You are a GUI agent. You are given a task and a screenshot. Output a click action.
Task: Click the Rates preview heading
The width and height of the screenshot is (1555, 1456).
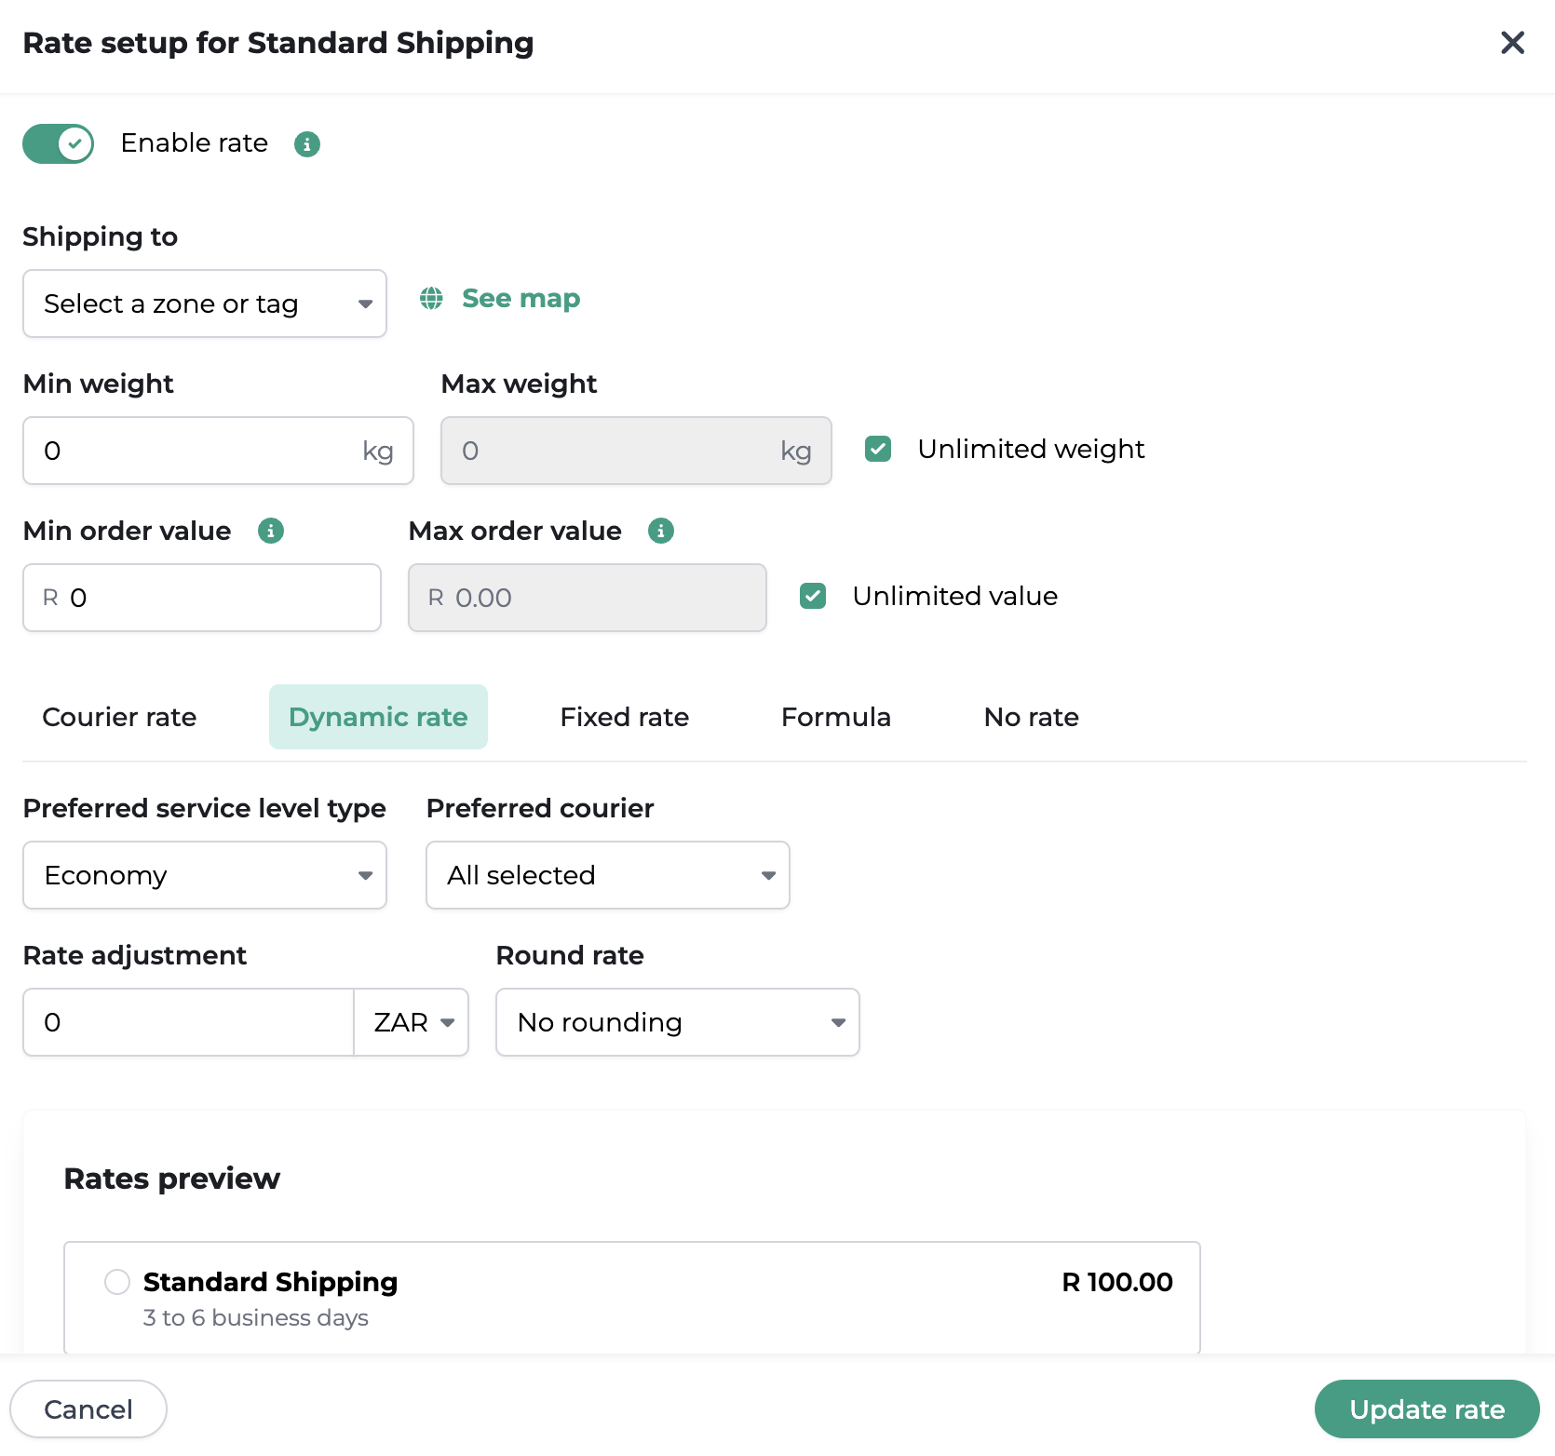click(x=172, y=1179)
